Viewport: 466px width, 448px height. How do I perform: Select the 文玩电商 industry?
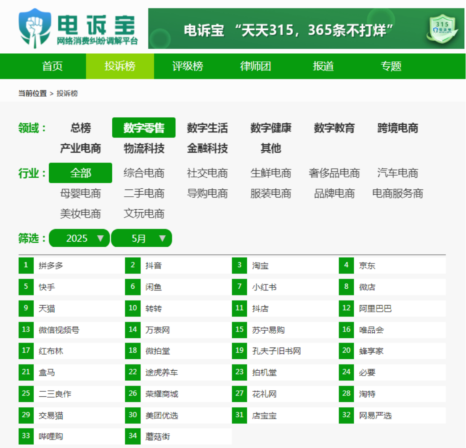tap(144, 213)
